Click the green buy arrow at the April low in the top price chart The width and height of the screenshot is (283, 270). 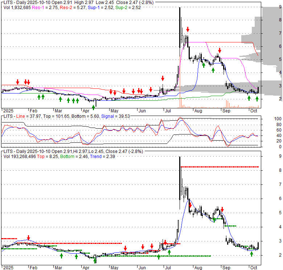(x=93, y=108)
